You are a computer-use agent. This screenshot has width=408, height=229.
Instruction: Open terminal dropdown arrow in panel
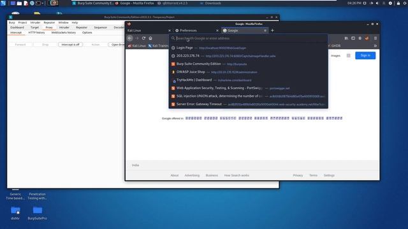pyautogui.click(x=43, y=3)
